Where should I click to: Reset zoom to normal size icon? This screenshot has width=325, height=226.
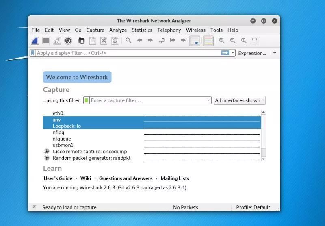(x=244, y=41)
